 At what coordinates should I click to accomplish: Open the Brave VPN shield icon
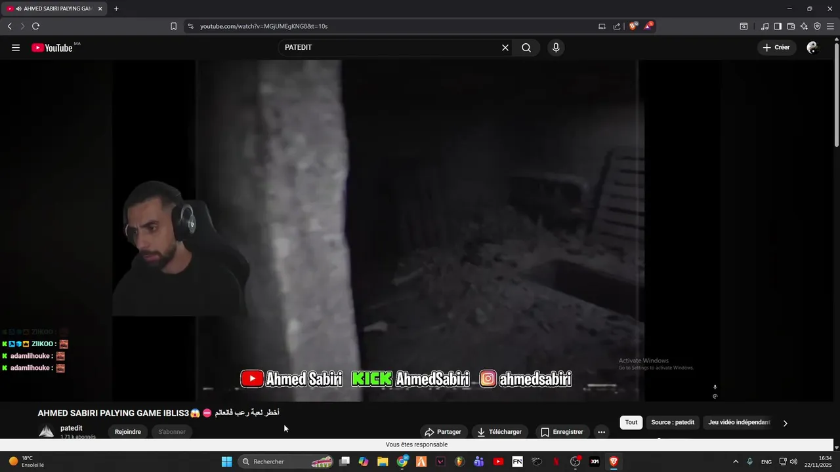[x=817, y=26]
